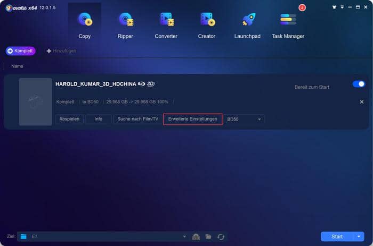Click the Komplett copy mode button
Viewport: 373px width, 246px height.
[x=21, y=51]
